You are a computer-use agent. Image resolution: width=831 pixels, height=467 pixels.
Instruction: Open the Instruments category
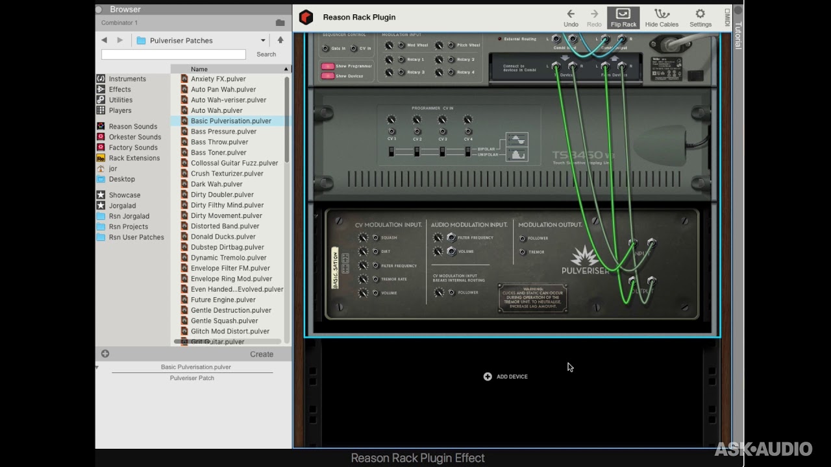coord(127,79)
